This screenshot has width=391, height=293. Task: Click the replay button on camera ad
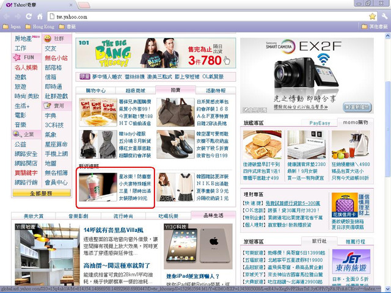click(x=357, y=107)
